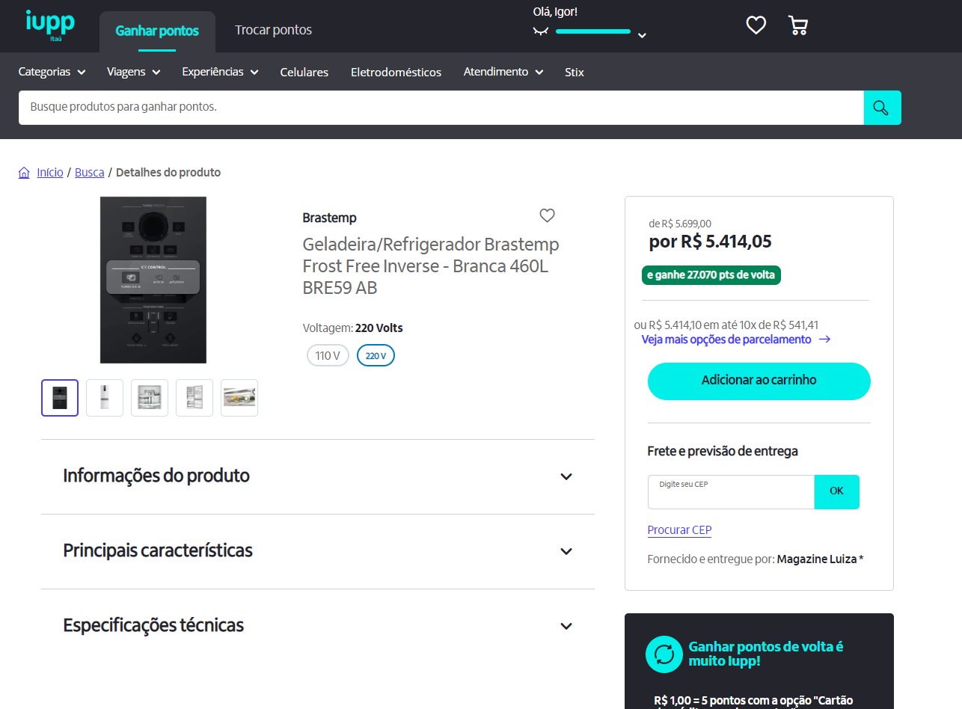Click the price por R$ 5.414,05
Image resolution: width=962 pixels, height=709 pixels.
710,242
